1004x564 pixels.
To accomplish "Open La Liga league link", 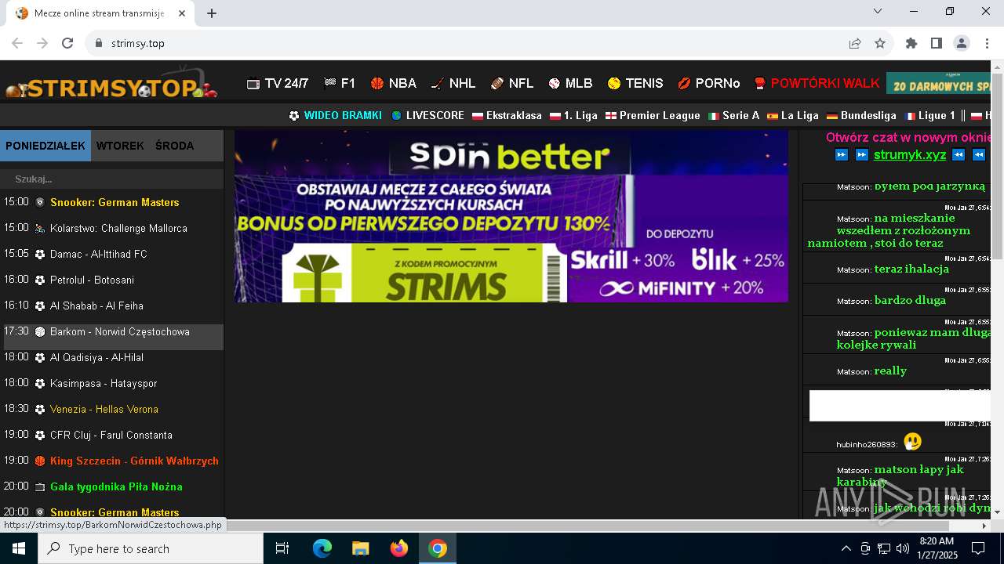I will pos(792,115).
